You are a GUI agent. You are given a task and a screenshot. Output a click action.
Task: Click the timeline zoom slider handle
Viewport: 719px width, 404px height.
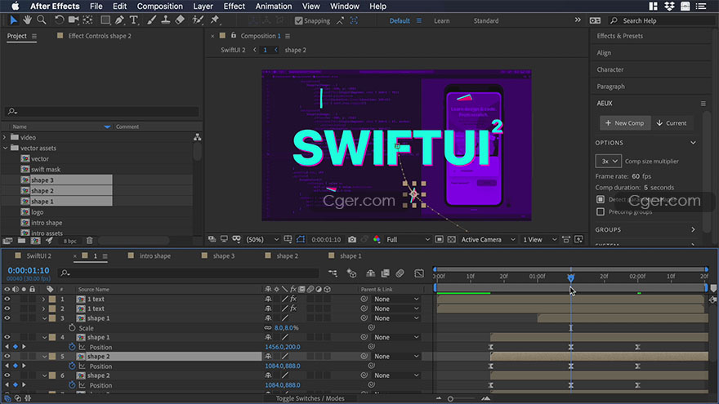point(450,399)
